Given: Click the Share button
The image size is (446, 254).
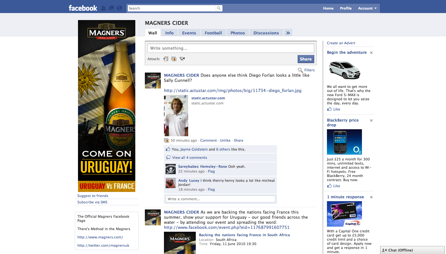Looking at the screenshot, I should (x=306, y=59).
